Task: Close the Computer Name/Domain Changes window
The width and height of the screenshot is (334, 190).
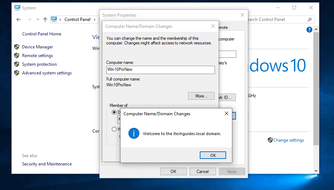Action: [213, 26]
